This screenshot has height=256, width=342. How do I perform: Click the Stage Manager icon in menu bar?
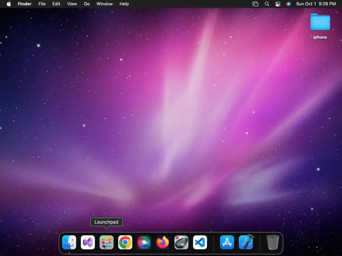click(255, 4)
